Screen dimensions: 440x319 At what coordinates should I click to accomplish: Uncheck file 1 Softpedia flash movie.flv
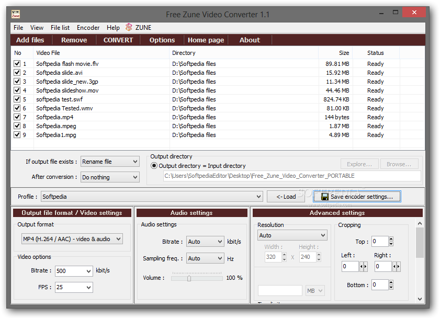click(x=17, y=63)
